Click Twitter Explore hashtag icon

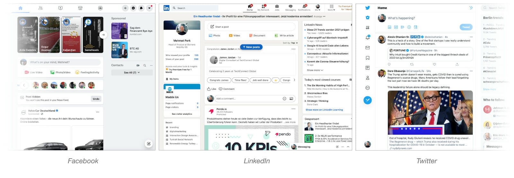click(368, 27)
